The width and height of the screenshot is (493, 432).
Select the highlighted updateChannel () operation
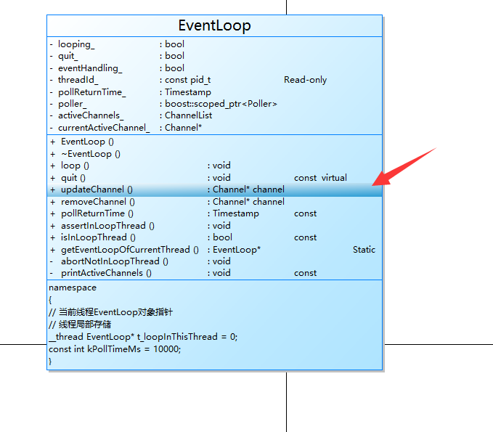[x=214, y=189]
